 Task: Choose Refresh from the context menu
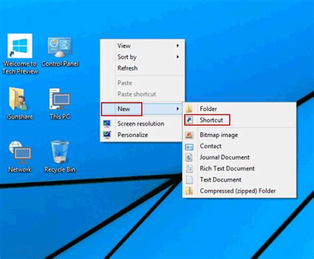(142, 68)
